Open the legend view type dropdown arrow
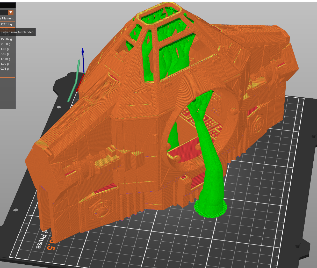 (x=11, y=12)
